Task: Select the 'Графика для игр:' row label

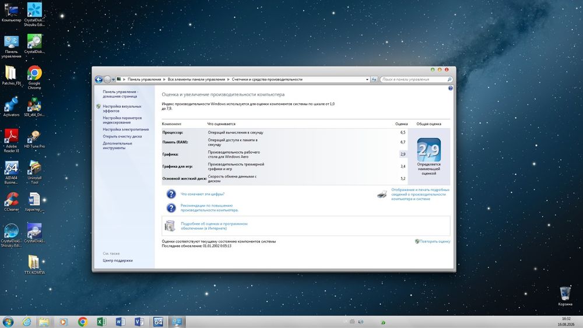Action: [177, 167]
